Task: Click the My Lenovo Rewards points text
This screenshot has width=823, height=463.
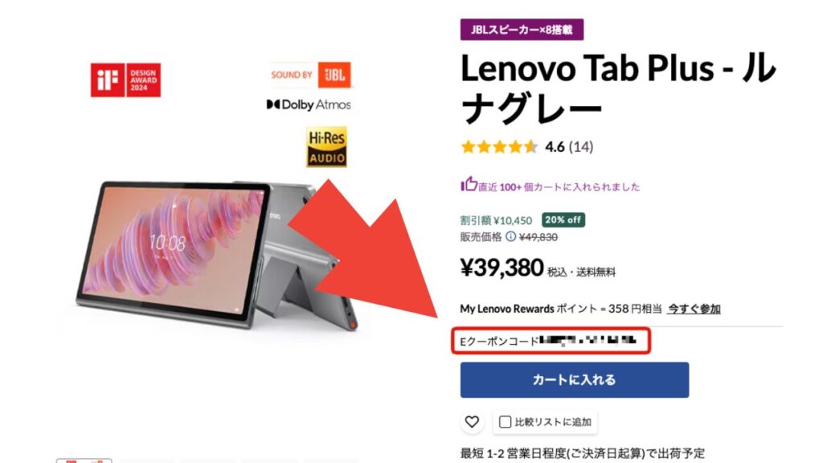Action: (x=561, y=309)
